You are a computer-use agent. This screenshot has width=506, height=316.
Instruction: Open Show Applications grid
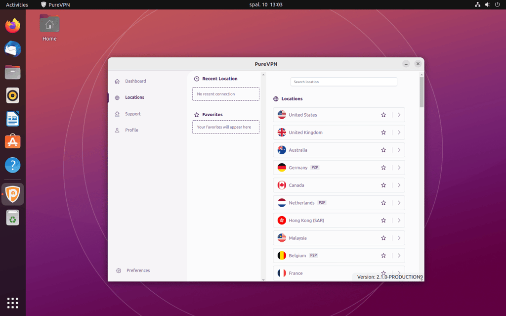click(x=12, y=303)
